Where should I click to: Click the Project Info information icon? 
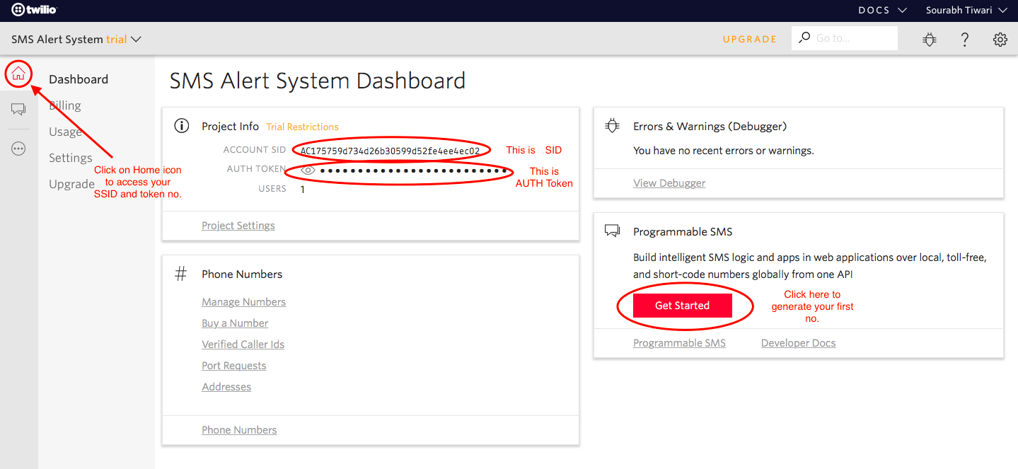pos(182,126)
